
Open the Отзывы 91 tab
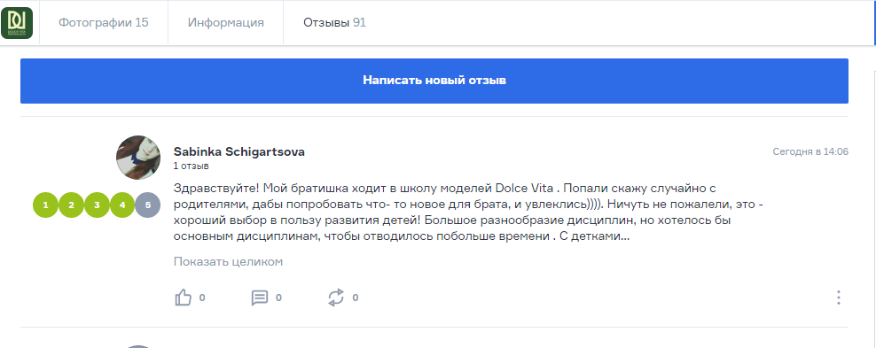334,23
